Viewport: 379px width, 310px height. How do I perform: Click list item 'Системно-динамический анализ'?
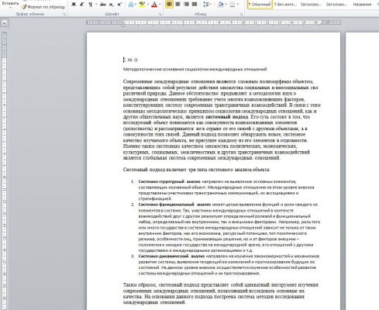coord(226,264)
